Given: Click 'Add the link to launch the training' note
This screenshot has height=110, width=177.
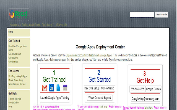Looking at the screenshot, I should pyautogui.click(x=46, y=107).
